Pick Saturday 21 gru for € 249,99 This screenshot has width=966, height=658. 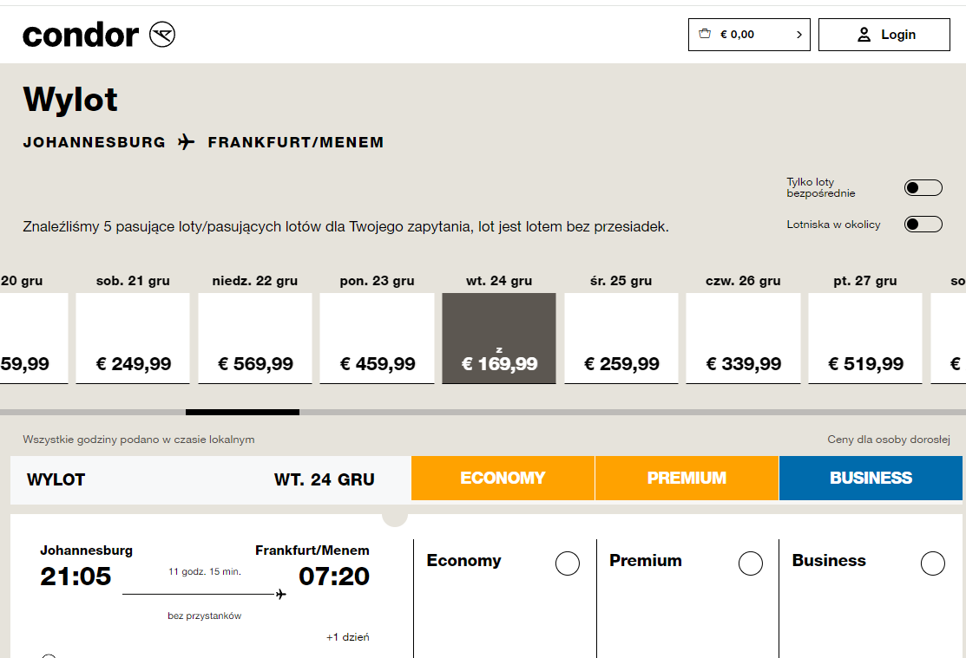[133, 339]
